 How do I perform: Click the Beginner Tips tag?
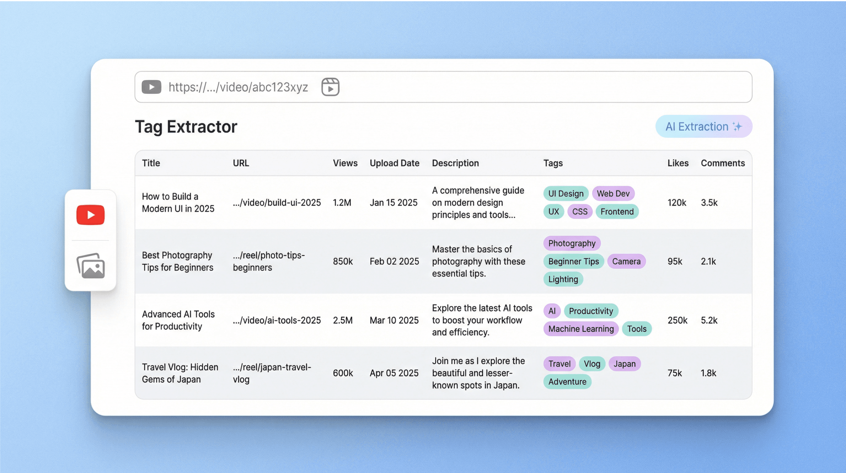click(x=573, y=261)
